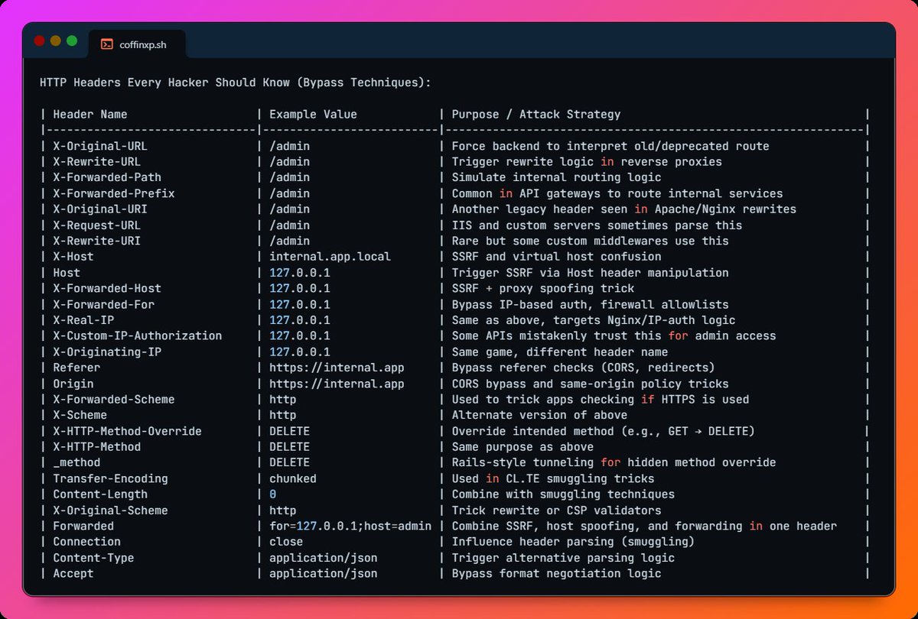Click the '_method' header name
918x619 pixels.
(76, 462)
